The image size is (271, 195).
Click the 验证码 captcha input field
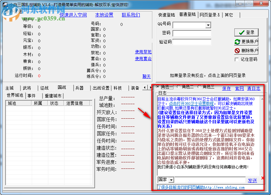[x=192, y=42]
